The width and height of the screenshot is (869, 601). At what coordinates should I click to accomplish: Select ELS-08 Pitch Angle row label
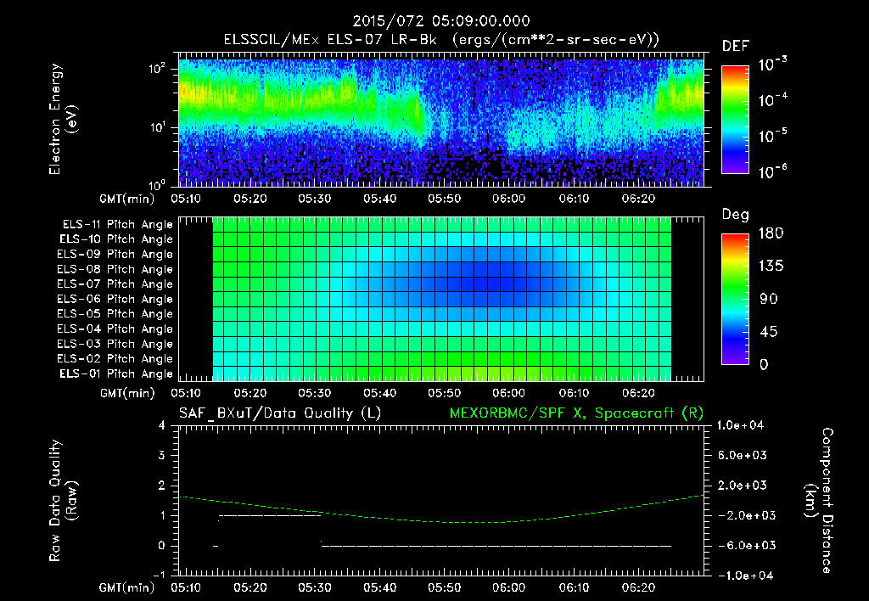click(x=115, y=269)
